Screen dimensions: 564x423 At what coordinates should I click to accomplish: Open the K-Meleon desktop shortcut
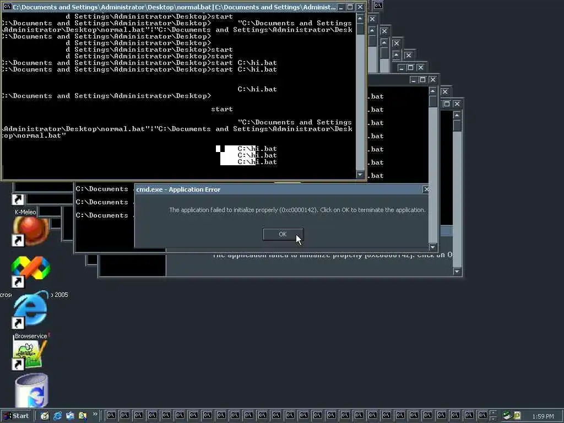[31, 232]
